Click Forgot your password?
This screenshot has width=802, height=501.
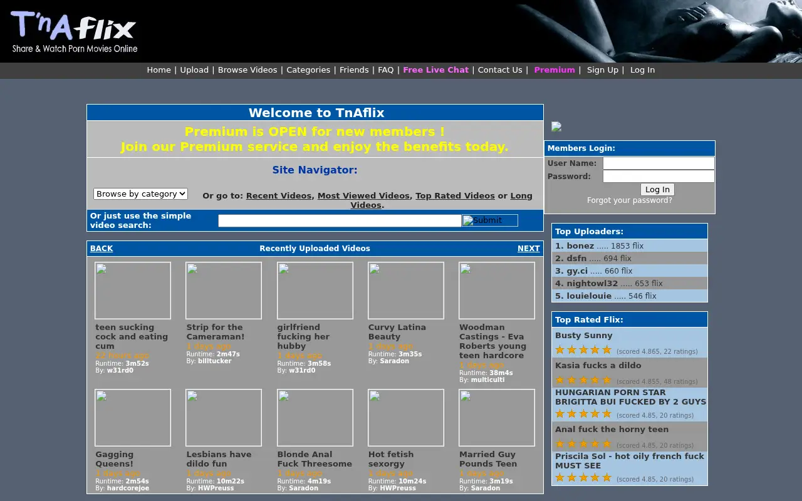[x=630, y=200]
